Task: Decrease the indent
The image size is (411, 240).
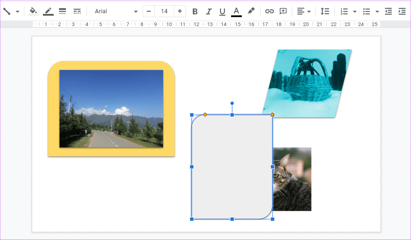Action: 388,11
